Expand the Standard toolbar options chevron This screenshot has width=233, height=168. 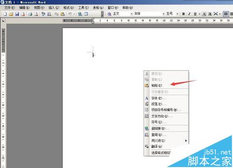(x=102, y=14)
